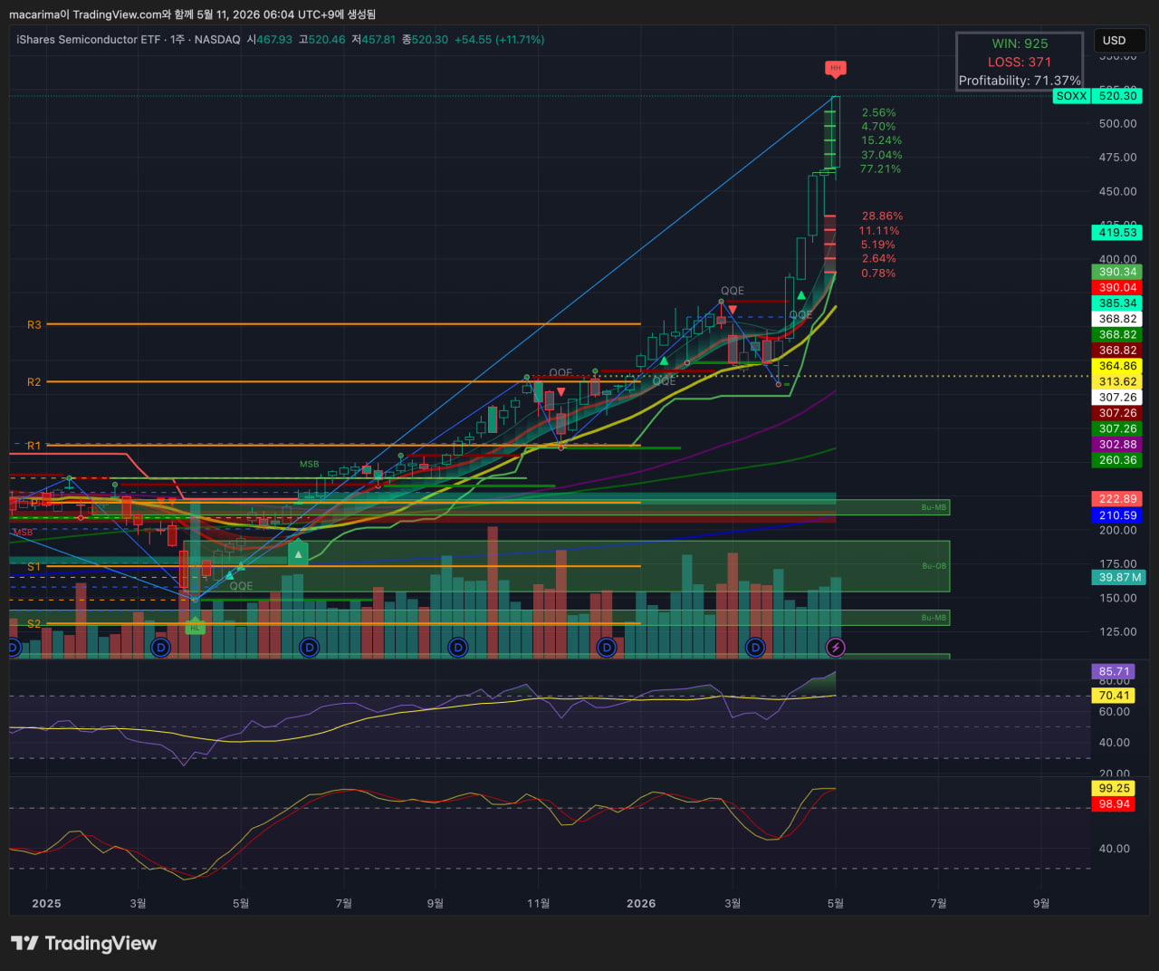Click the R2 resistance level label

(x=34, y=382)
